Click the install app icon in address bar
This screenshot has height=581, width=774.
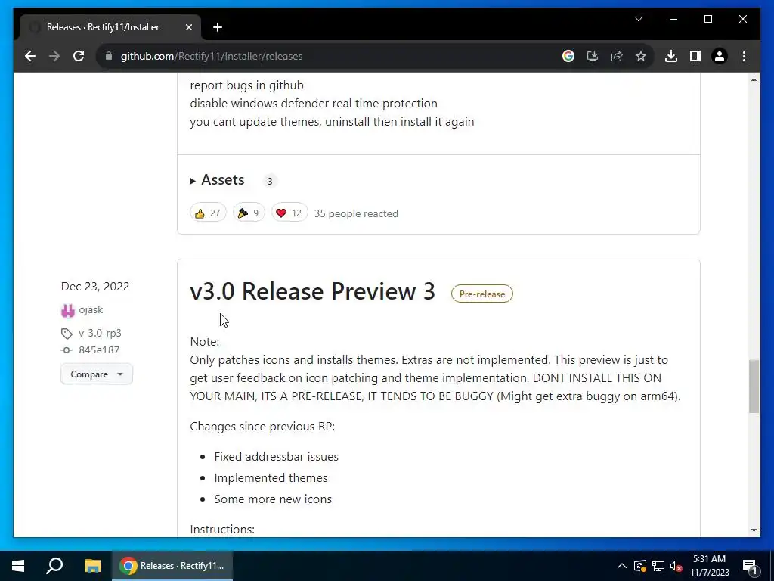(x=593, y=56)
